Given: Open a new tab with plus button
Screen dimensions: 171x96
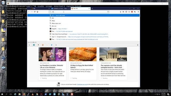Looking at the screenshot, I should [x=92, y=8].
